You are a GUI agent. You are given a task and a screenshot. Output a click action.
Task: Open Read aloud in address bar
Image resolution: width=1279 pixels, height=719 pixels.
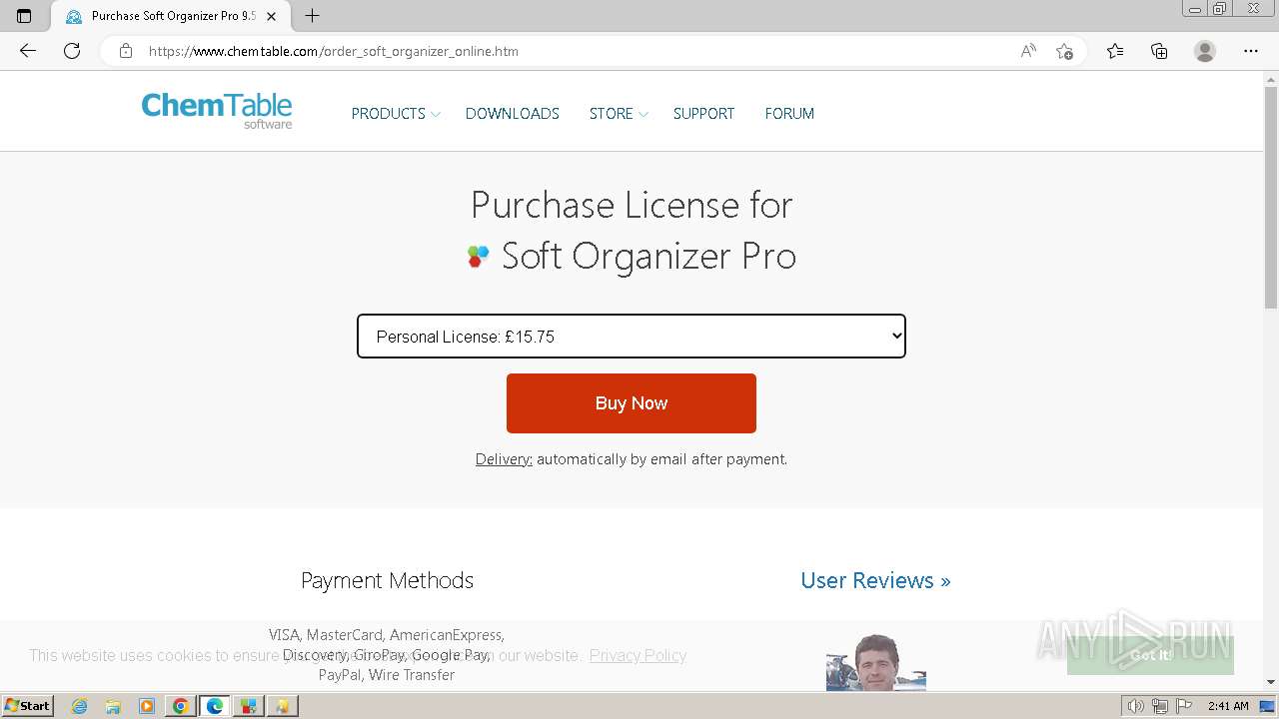tap(1028, 51)
